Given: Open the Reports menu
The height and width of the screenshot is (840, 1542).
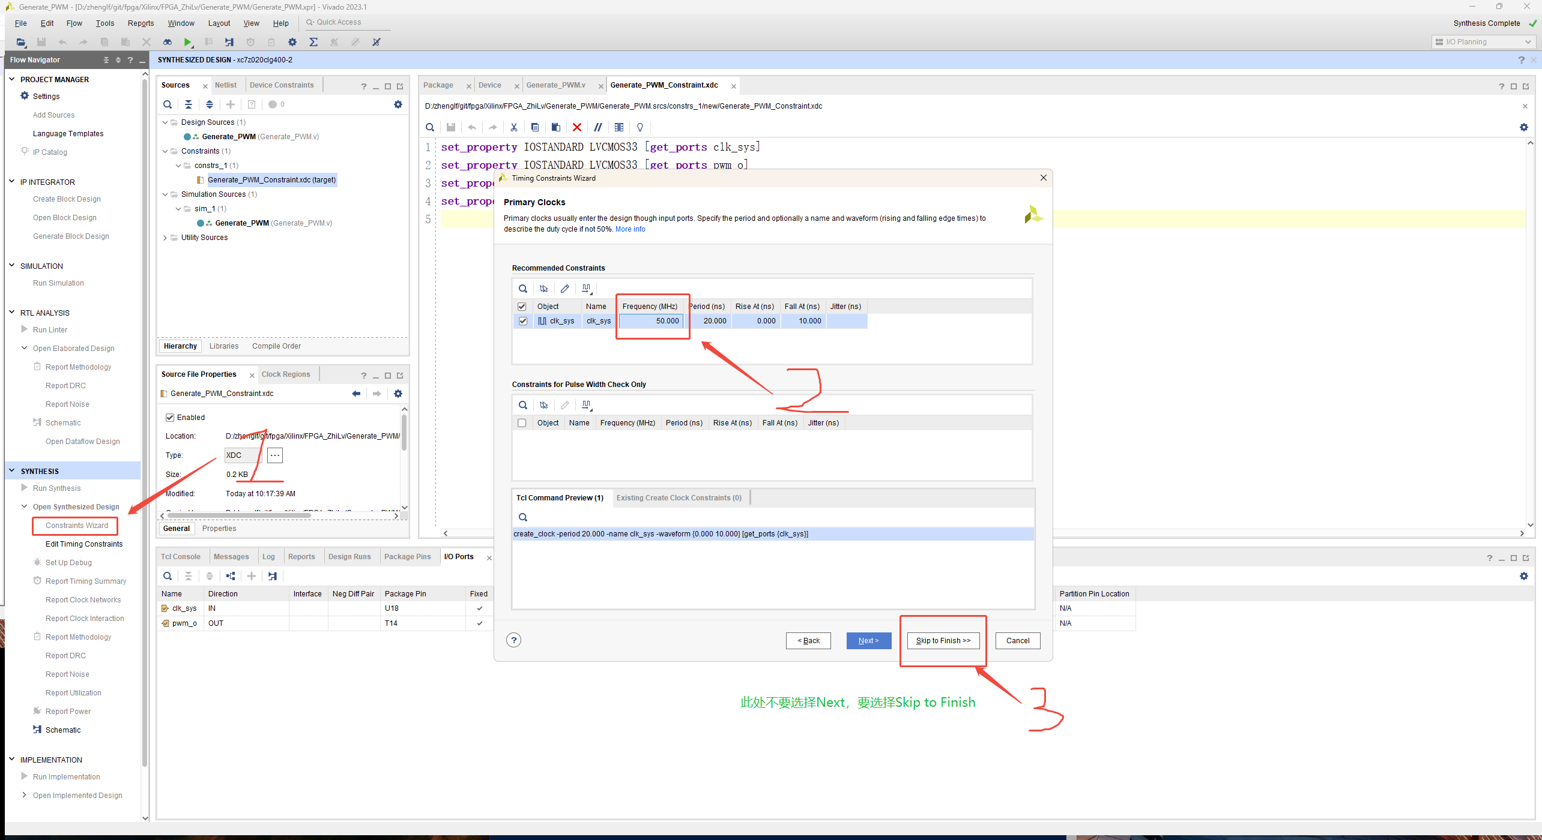Looking at the screenshot, I should click(x=141, y=23).
